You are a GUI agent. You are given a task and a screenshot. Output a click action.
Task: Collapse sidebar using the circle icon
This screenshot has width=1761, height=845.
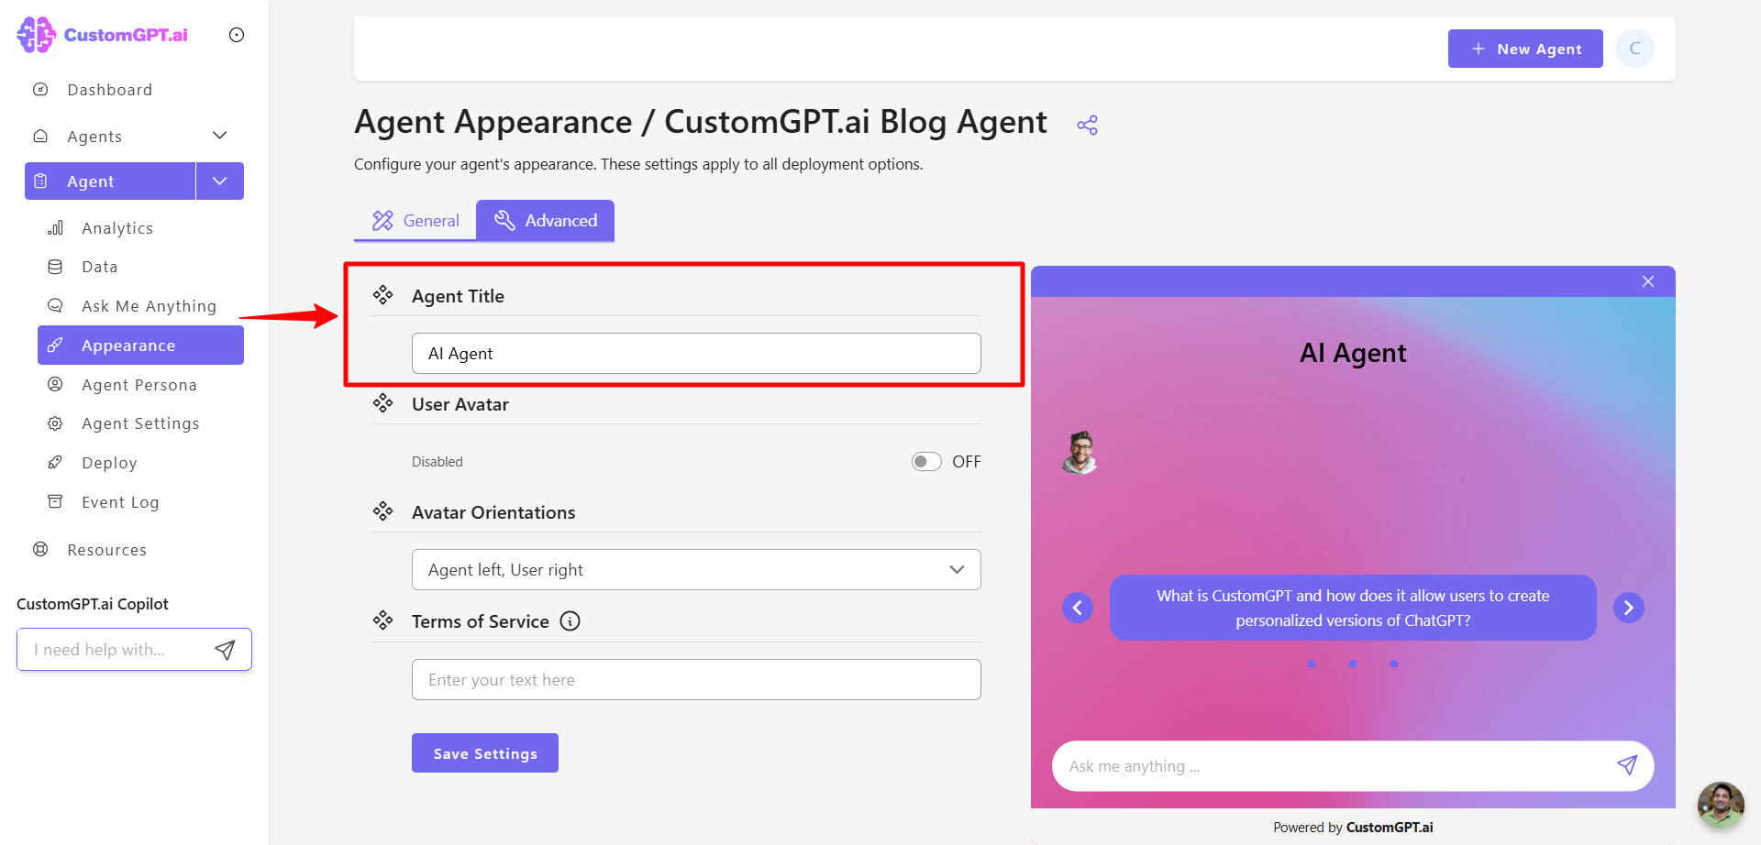(237, 35)
